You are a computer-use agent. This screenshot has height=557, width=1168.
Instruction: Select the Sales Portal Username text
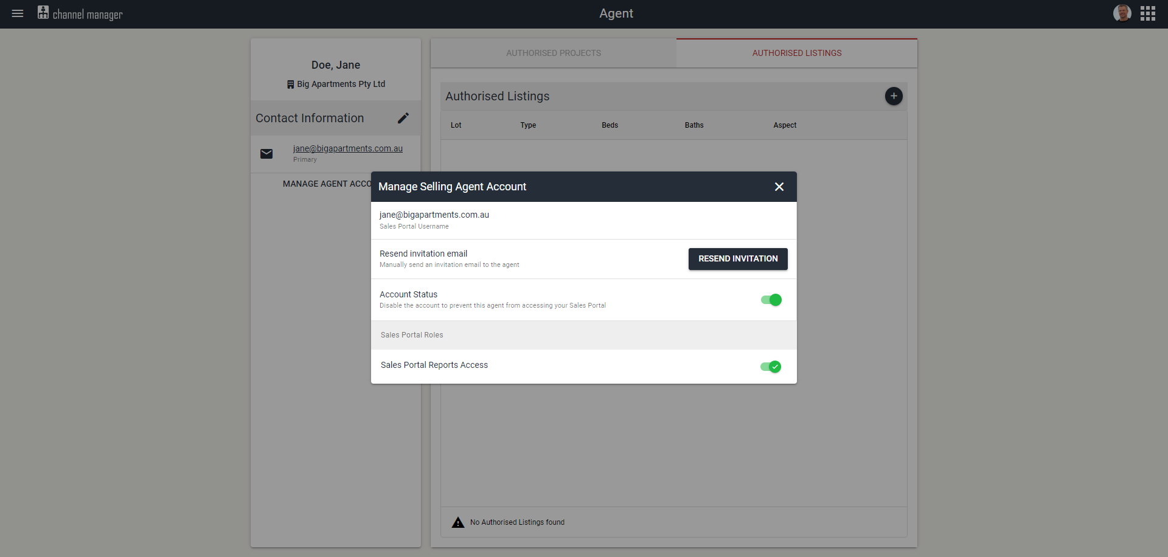click(x=414, y=226)
